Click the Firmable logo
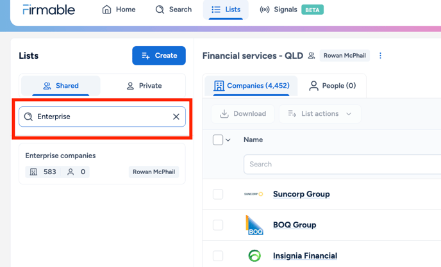 tap(49, 10)
